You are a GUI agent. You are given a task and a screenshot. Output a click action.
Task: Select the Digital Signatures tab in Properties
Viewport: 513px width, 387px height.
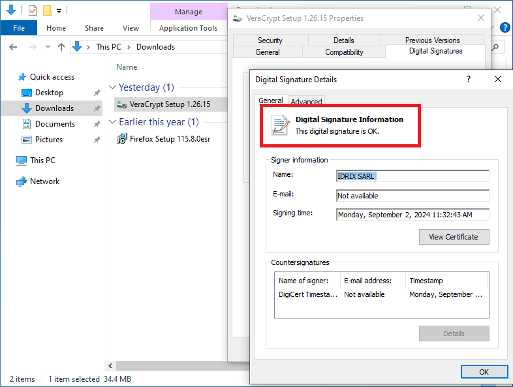(x=435, y=51)
